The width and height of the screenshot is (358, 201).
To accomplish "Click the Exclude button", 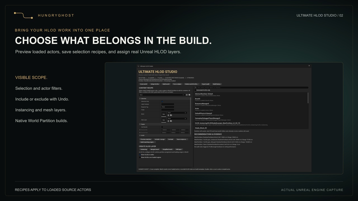I will tap(171, 139).
